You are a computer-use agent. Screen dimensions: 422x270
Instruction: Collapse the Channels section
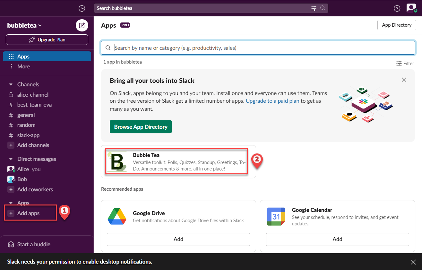11,84
